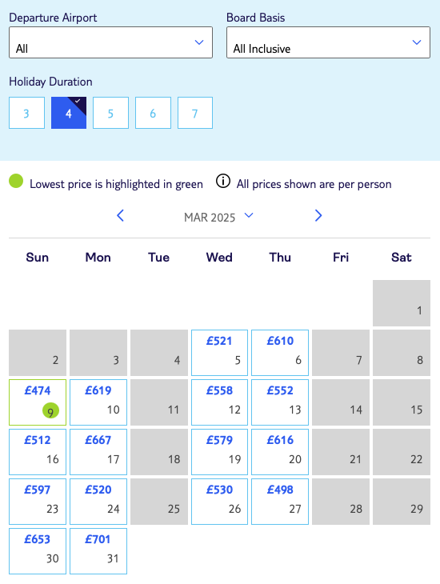Choose 5 nights holiday duration

(x=110, y=113)
